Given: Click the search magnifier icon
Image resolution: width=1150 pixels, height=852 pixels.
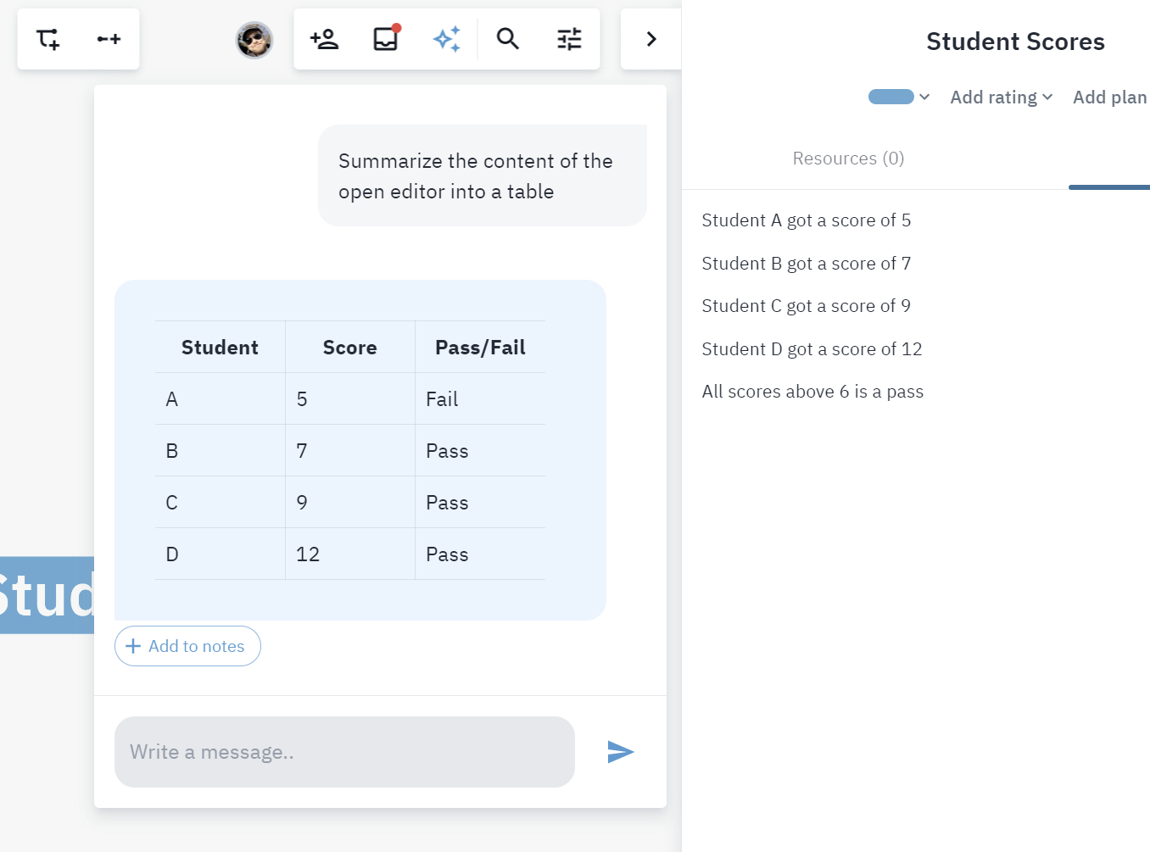Looking at the screenshot, I should [x=508, y=39].
